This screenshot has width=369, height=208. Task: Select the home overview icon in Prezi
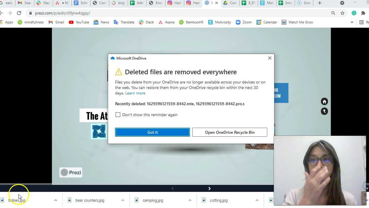[x=324, y=101]
